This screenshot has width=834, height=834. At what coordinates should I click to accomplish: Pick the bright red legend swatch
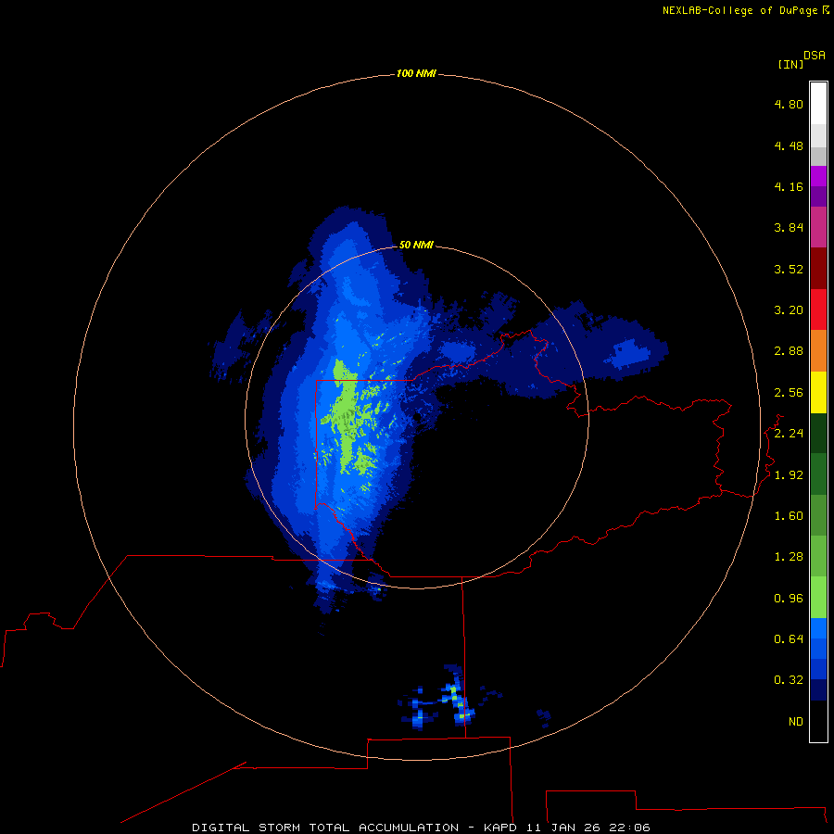coord(818,310)
